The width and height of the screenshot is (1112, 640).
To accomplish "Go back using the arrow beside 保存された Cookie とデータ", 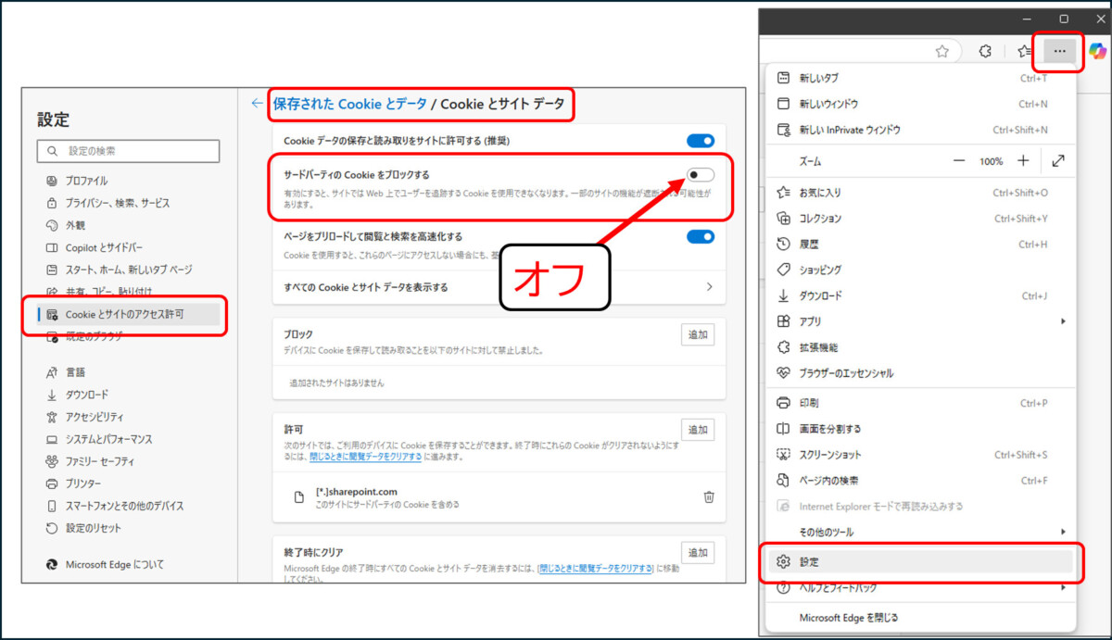I will click(257, 104).
